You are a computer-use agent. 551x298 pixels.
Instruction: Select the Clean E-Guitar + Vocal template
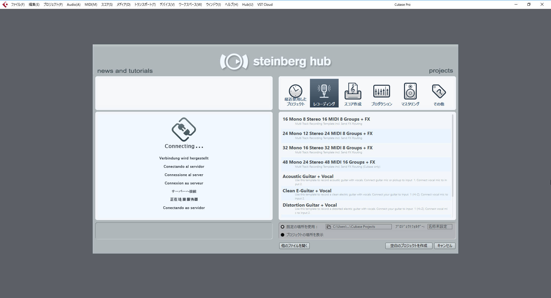pyautogui.click(x=366, y=193)
